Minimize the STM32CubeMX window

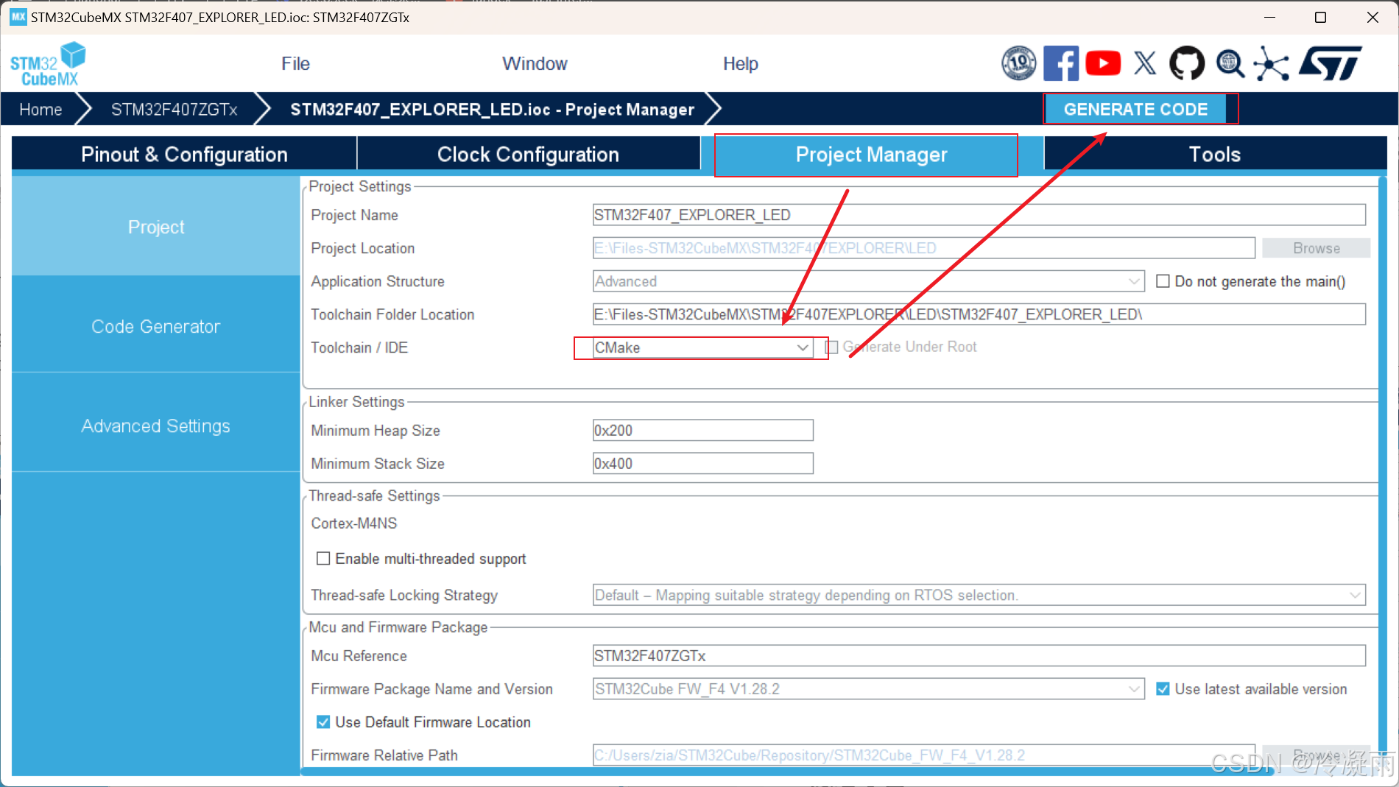pyautogui.click(x=1269, y=17)
